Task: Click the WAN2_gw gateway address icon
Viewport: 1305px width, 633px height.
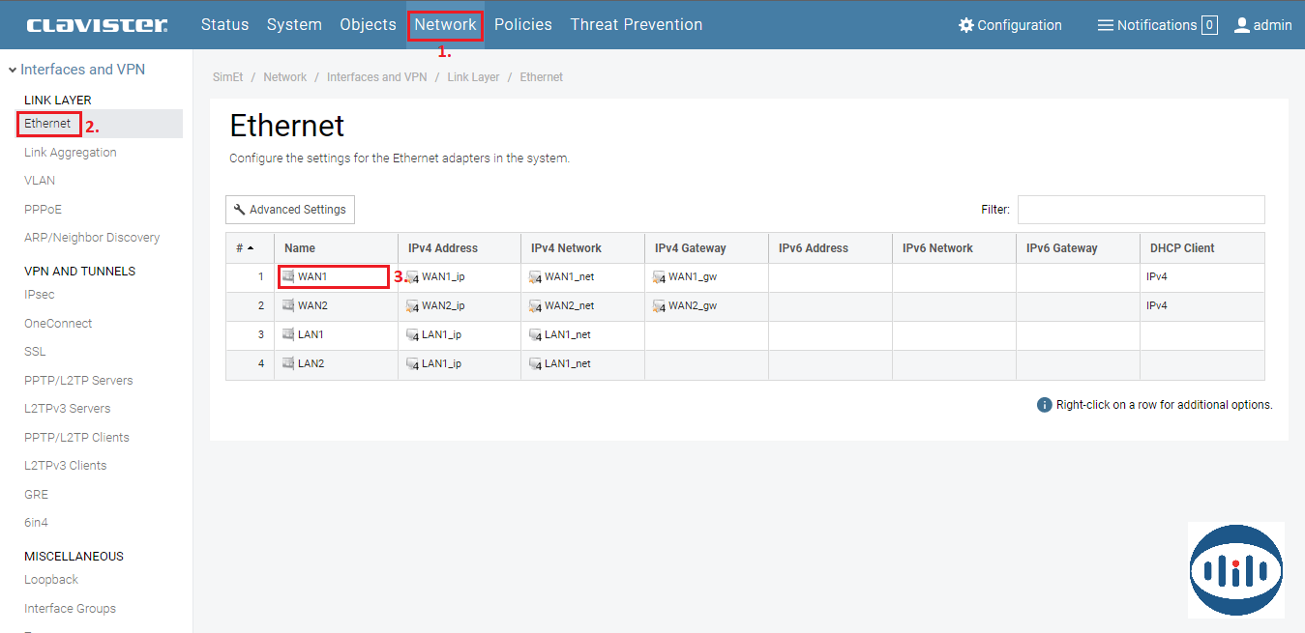Action: tap(660, 306)
